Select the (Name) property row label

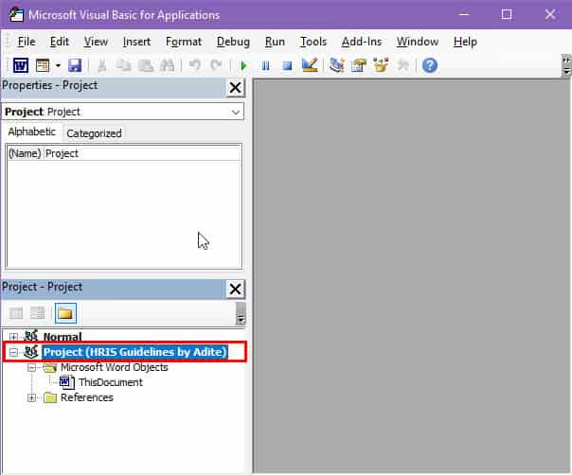coord(25,153)
